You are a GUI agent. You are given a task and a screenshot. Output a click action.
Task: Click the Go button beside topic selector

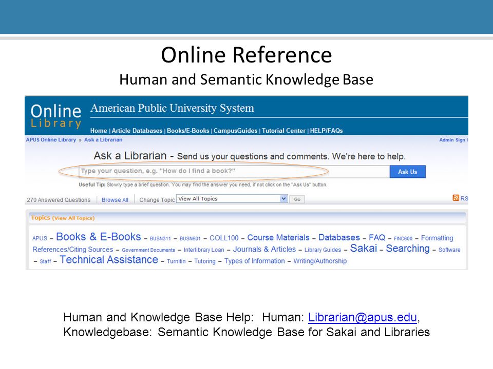pos(297,199)
